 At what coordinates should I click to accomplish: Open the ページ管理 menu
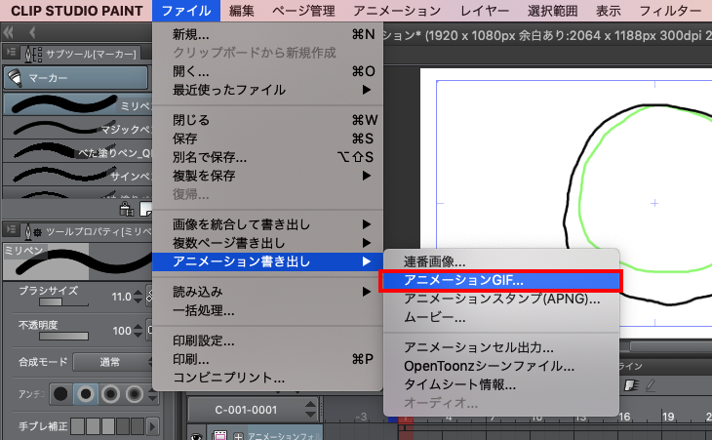[x=303, y=11]
